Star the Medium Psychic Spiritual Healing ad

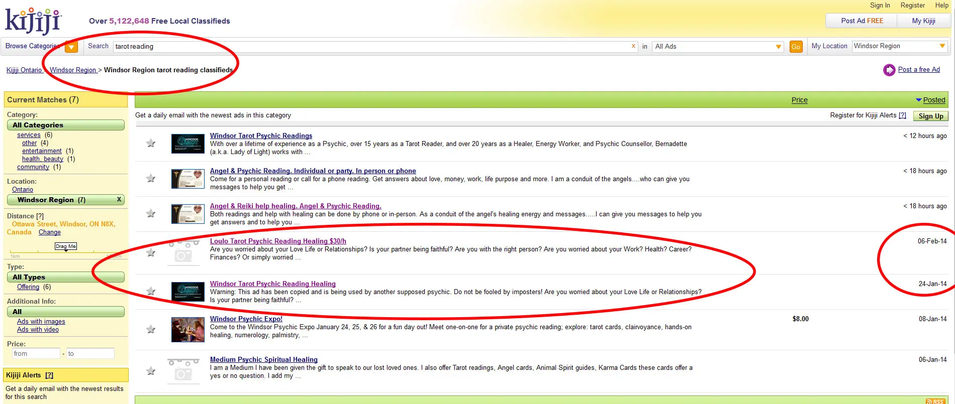pyautogui.click(x=151, y=371)
